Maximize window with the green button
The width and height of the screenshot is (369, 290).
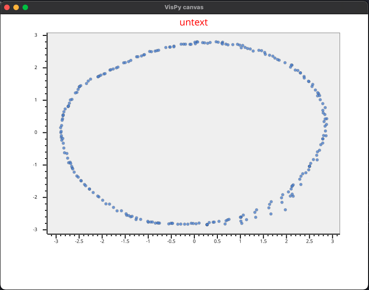click(25, 7)
